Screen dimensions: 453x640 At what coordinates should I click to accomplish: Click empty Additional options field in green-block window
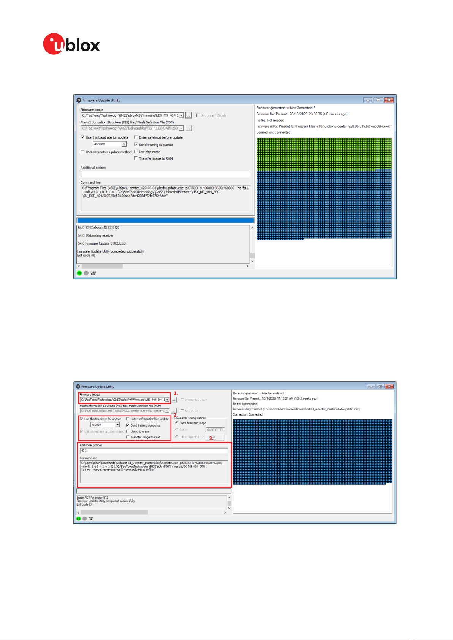tap(166, 174)
